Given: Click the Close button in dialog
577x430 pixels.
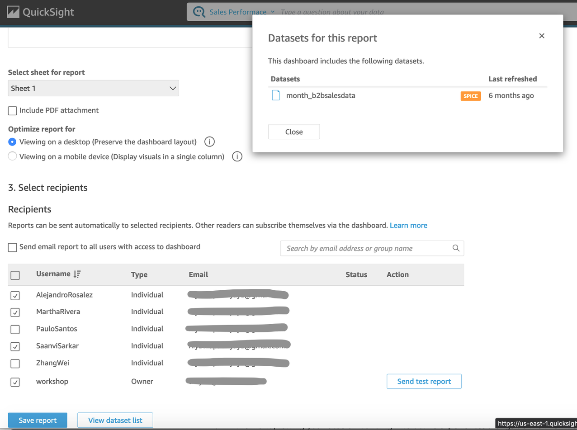Looking at the screenshot, I should tap(294, 132).
